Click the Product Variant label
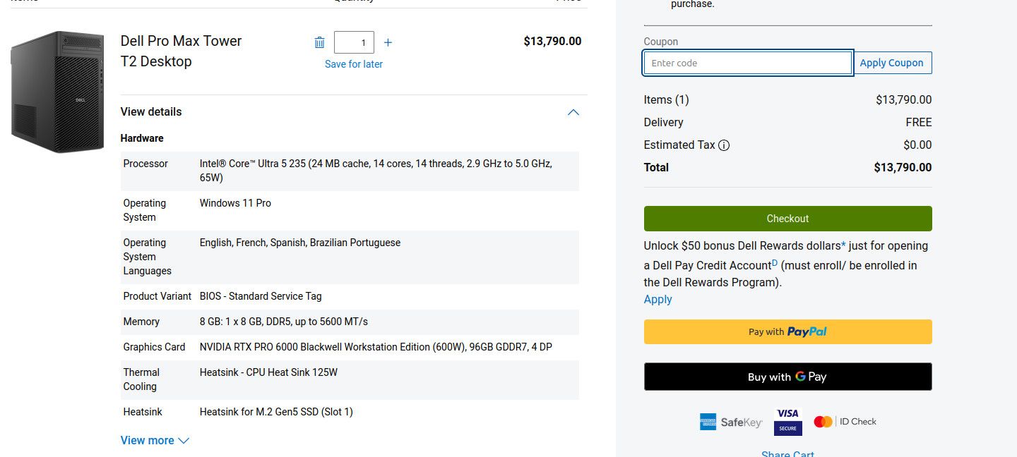 (157, 296)
